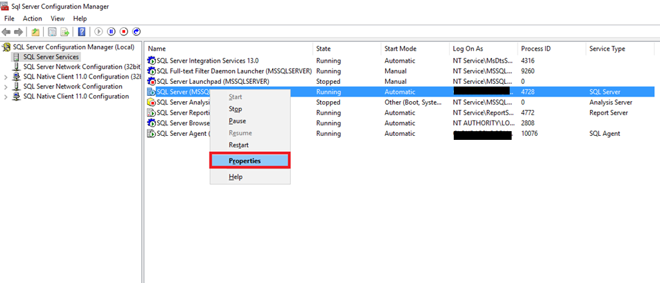Click the Report Server service type cell
The height and width of the screenshot is (283, 660).
609,113
